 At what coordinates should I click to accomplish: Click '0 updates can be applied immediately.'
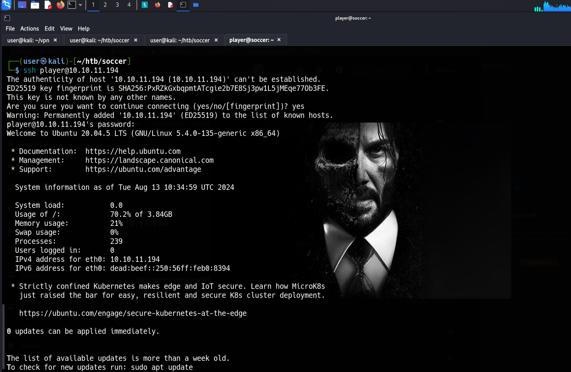(x=83, y=331)
